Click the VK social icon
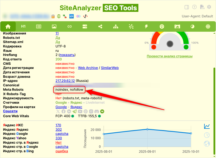The width and height of the screenshot is (216, 158). [x=102, y=111]
